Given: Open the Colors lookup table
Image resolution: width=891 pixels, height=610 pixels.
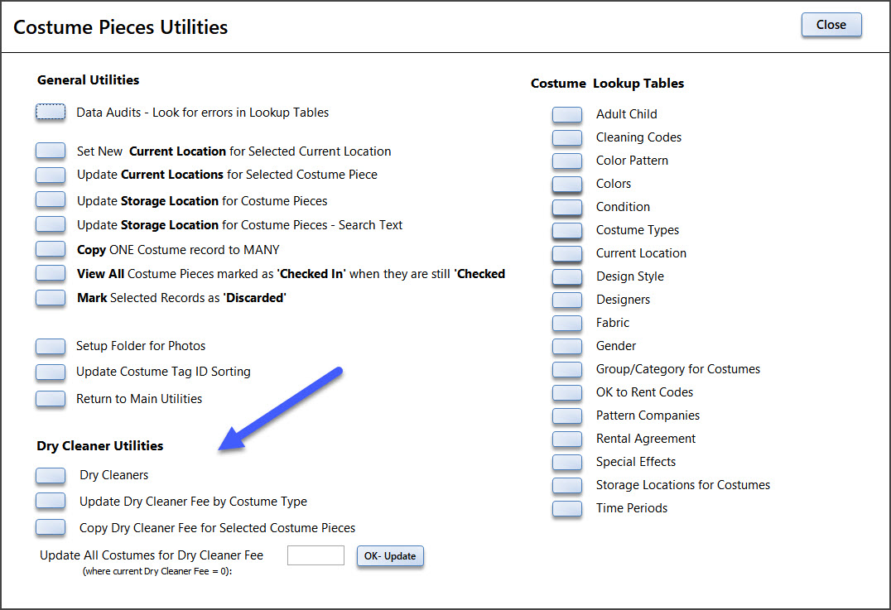Looking at the screenshot, I should point(567,184).
